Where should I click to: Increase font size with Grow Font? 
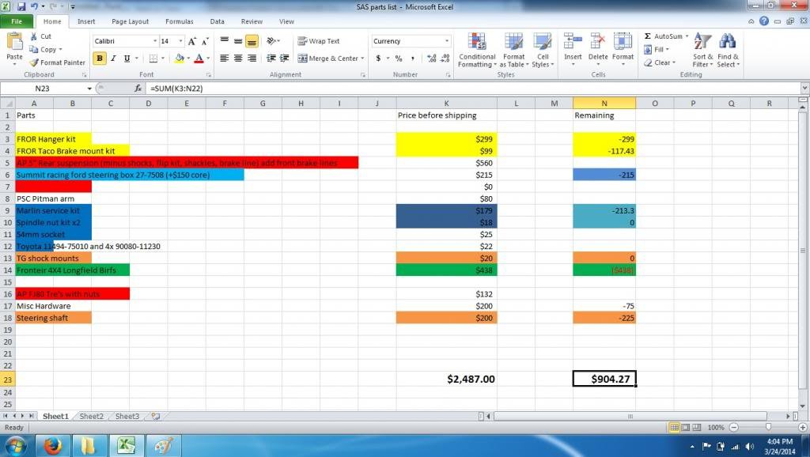click(x=191, y=41)
